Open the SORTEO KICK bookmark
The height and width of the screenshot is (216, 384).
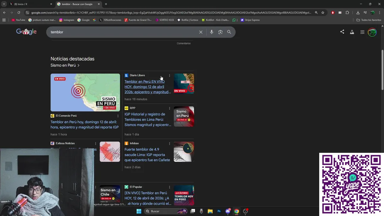click(x=165, y=20)
